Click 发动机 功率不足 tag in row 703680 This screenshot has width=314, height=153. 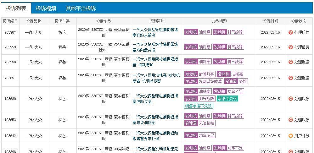pos(228,92)
